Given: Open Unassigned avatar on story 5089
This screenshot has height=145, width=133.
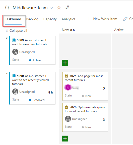Looking at the screenshot, I should pyautogui.click(x=15, y=52).
